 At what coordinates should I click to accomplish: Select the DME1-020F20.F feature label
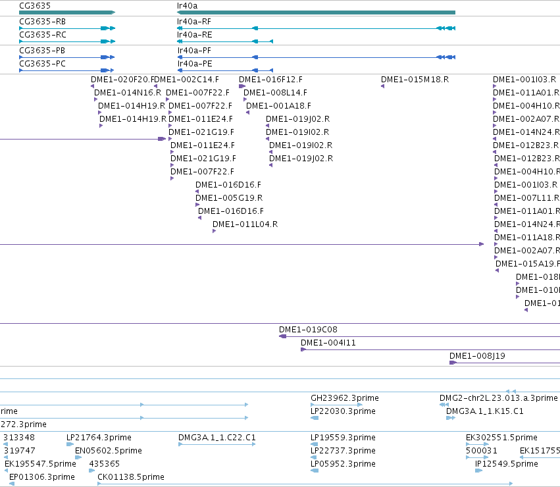pyautogui.click(x=123, y=80)
